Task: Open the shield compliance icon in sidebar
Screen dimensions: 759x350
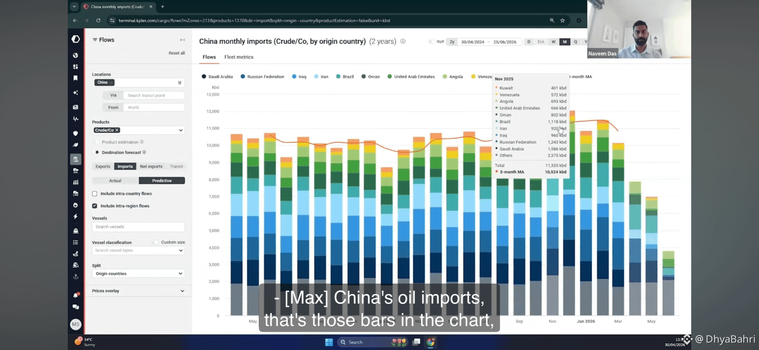Action: coord(75,133)
